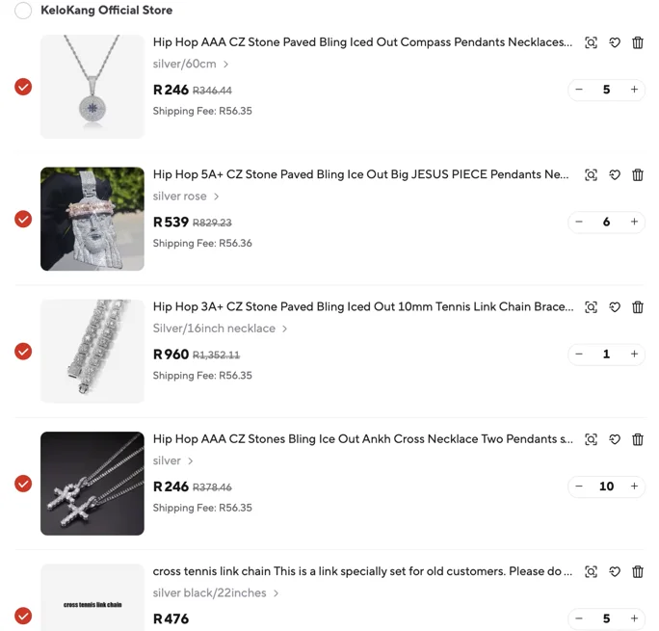Find similar items for Tennis Link Chain
659x631 pixels.
pyautogui.click(x=591, y=307)
